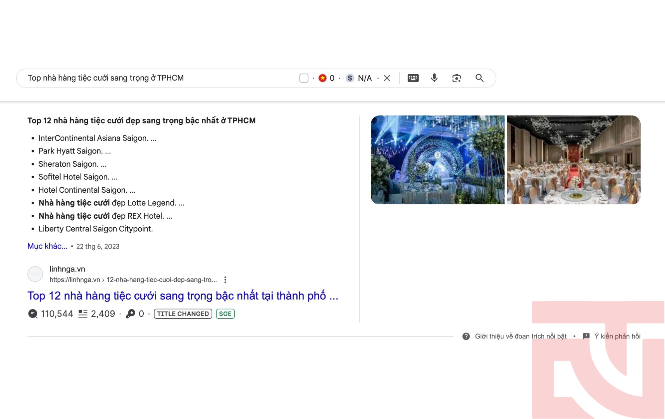Open the on-screen keyboard

pyautogui.click(x=413, y=78)
